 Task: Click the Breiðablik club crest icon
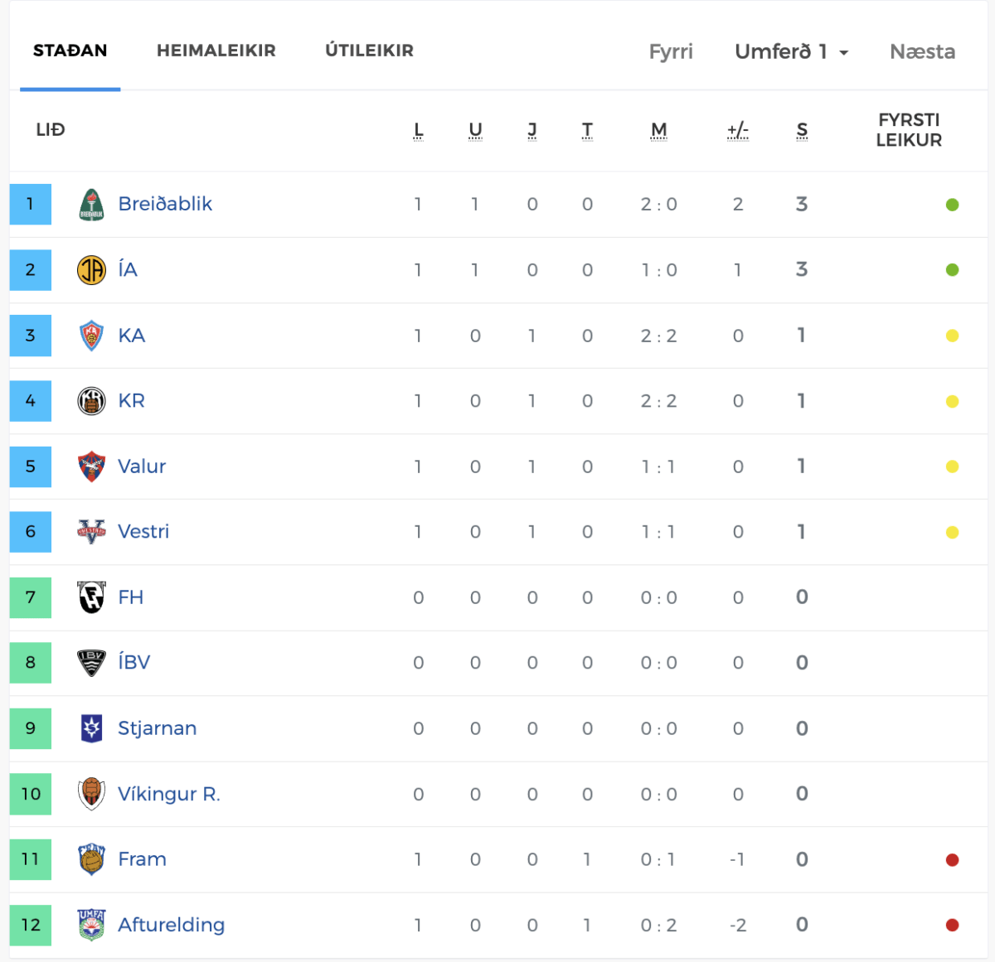tap(91, 205)
